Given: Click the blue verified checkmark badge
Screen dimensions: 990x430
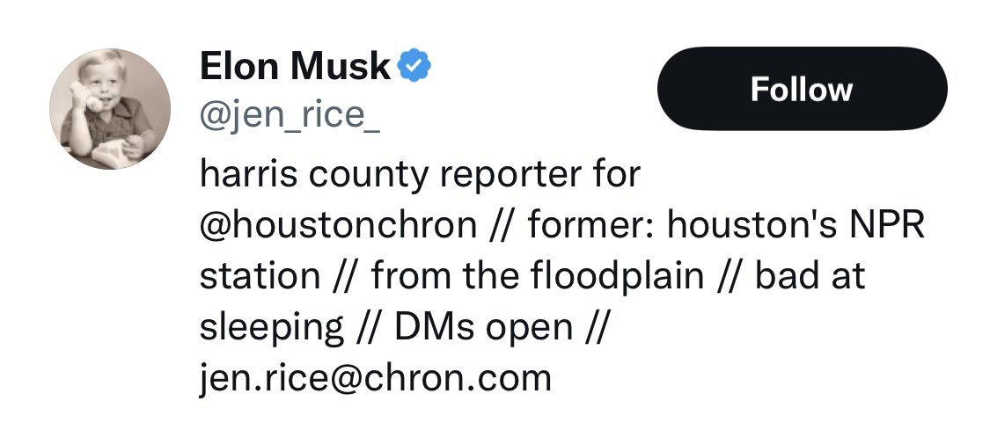Looking at the screenshot, I should tap(414, 66).
